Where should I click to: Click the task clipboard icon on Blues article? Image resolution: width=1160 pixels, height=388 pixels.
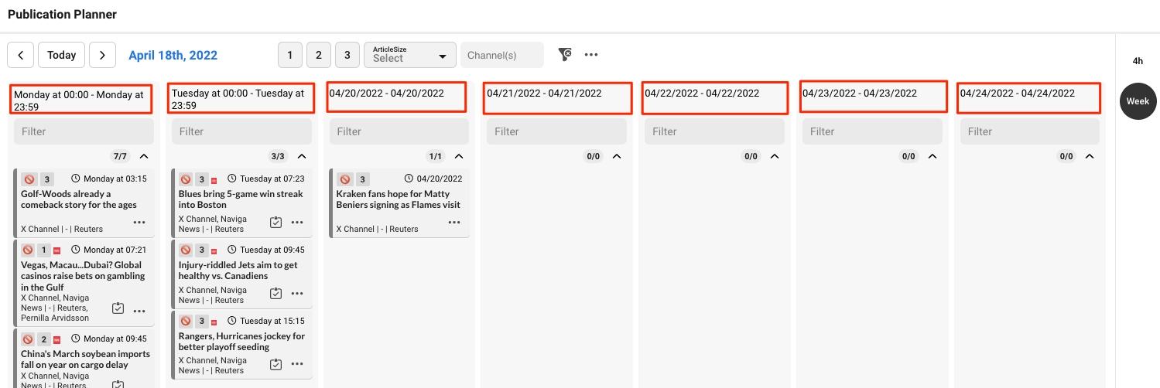(275, 223)
